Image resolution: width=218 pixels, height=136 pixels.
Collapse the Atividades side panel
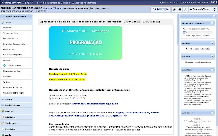pos(212,70)
